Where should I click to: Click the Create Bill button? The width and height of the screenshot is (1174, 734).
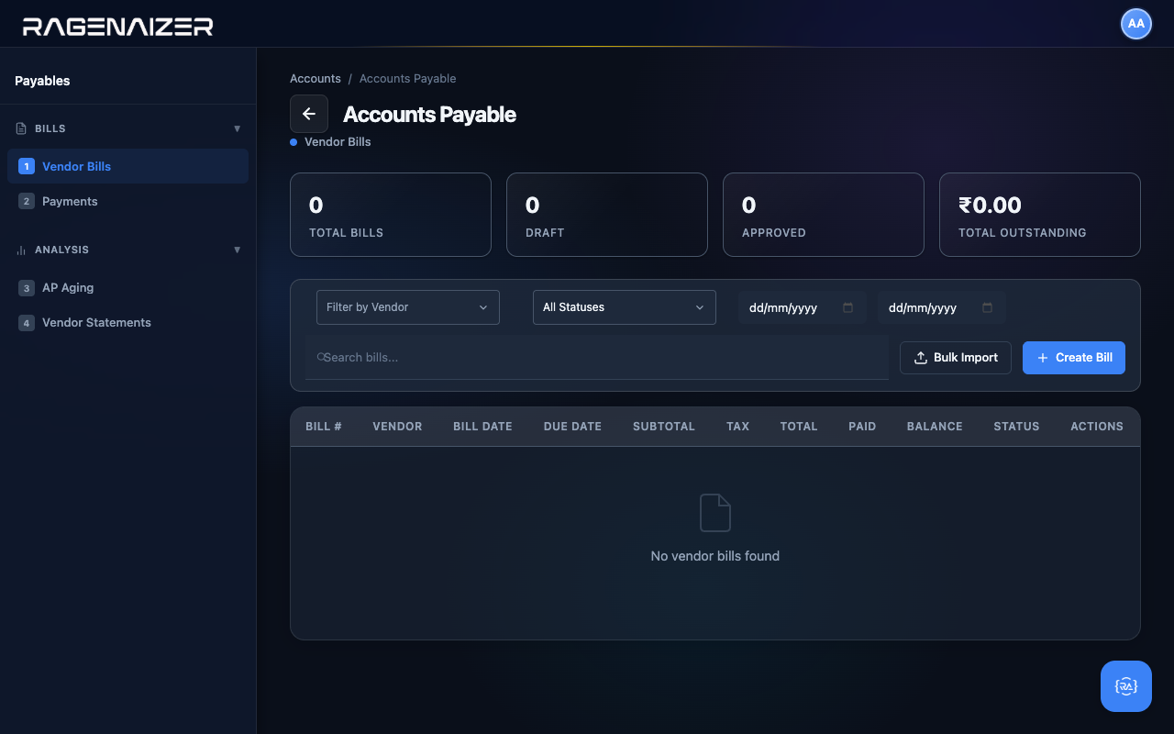(x=1074, y=358)
